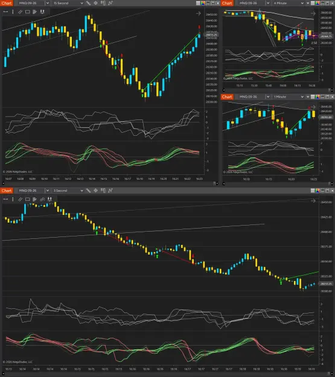Select the parallel channel tool in 3 Second chart
The image size is (335, 377).
pyautogui.click(x=20, y=199)
